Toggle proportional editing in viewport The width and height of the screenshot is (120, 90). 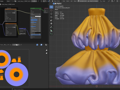(x=117, y=1)
